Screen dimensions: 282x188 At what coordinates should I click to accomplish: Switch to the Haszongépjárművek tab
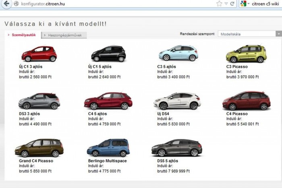(64, 35)
